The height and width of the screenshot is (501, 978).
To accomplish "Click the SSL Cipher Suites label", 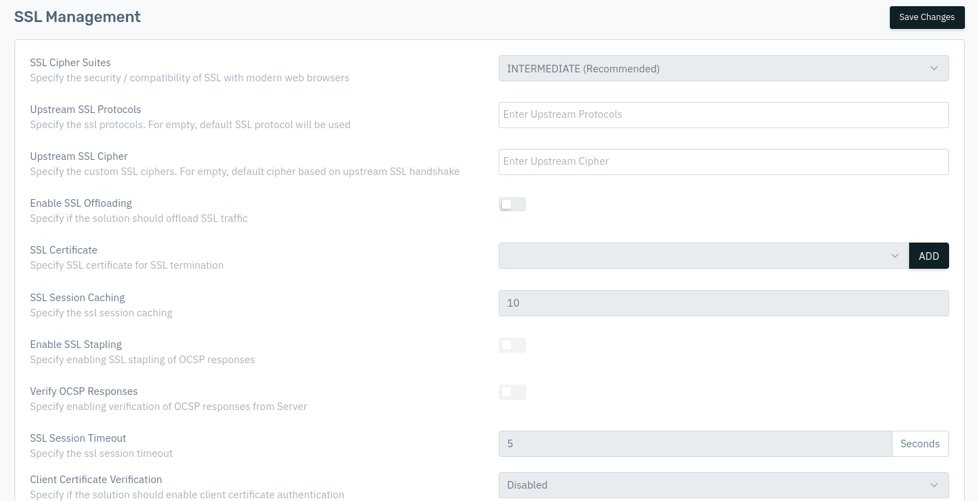I will point(70,63).
